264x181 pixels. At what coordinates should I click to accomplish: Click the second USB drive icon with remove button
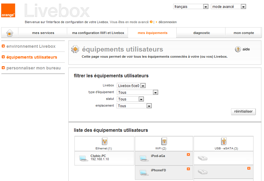[x=203, y=172]
